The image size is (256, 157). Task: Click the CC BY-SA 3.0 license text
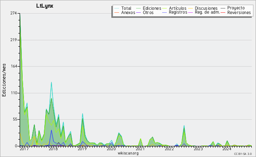coord(243,154)
